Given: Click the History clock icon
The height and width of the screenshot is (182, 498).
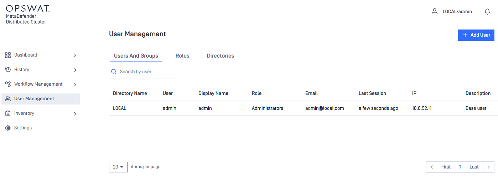Looking at the screenshot, I should pos(8,70).
